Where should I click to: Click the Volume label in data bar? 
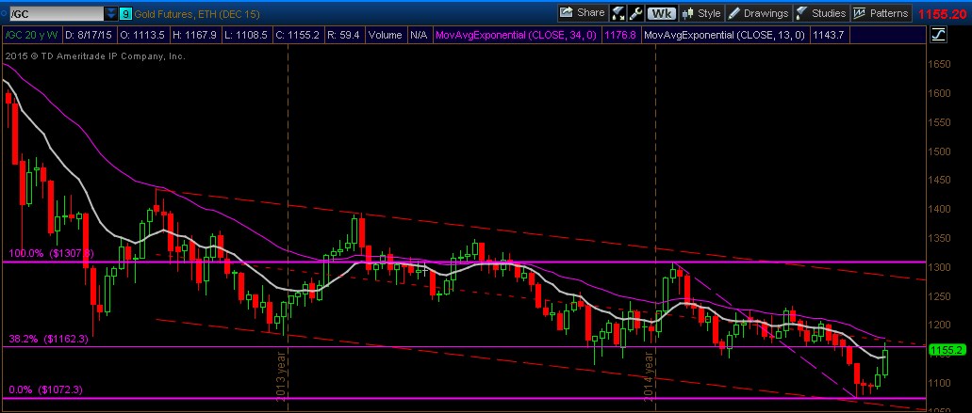click(386, 35)
